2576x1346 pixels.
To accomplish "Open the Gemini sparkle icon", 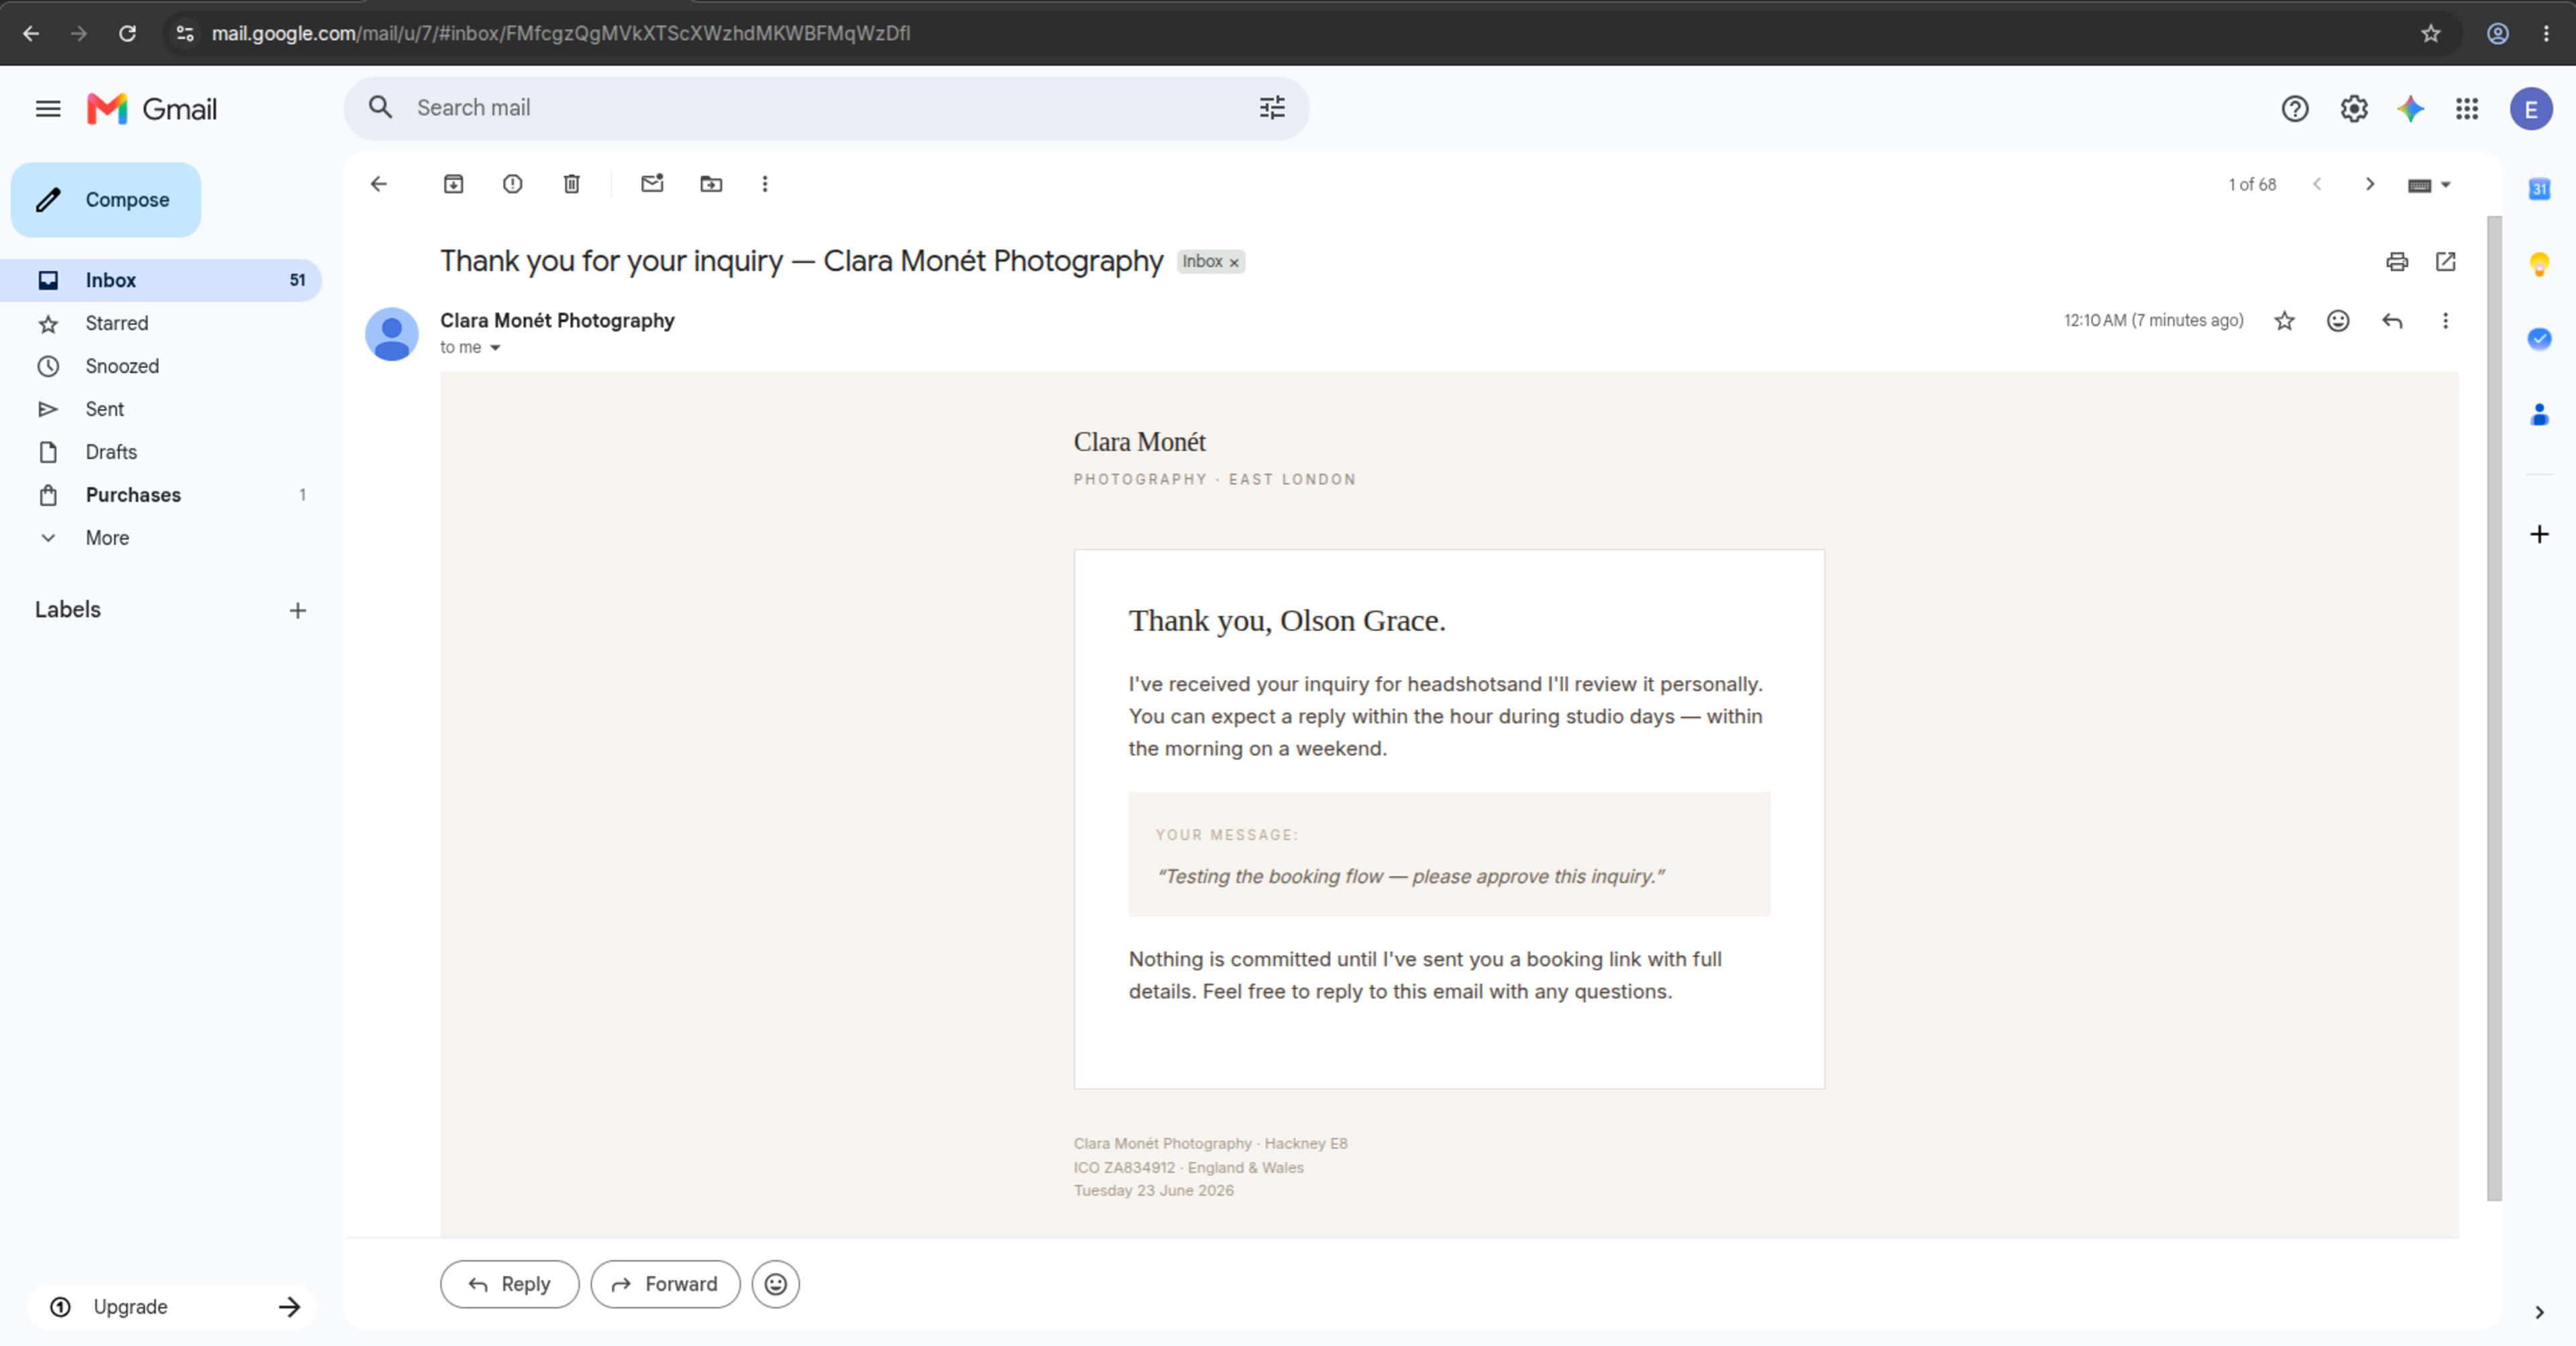I will (2411, 109).
